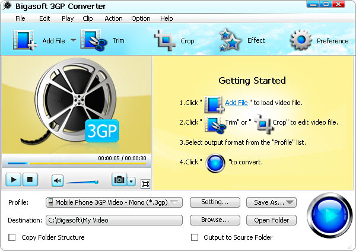
Task: Open the Play menu
Action: 68,18
